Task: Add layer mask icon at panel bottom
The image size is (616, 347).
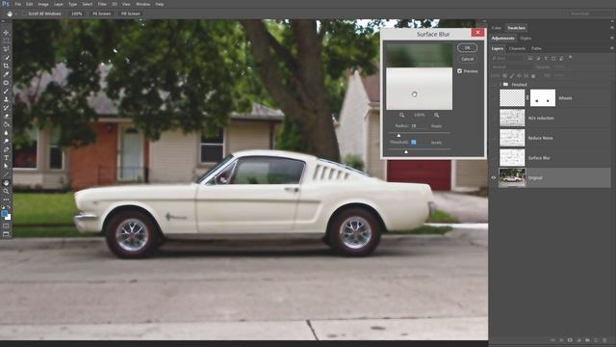Action: (x=570, y=340)
